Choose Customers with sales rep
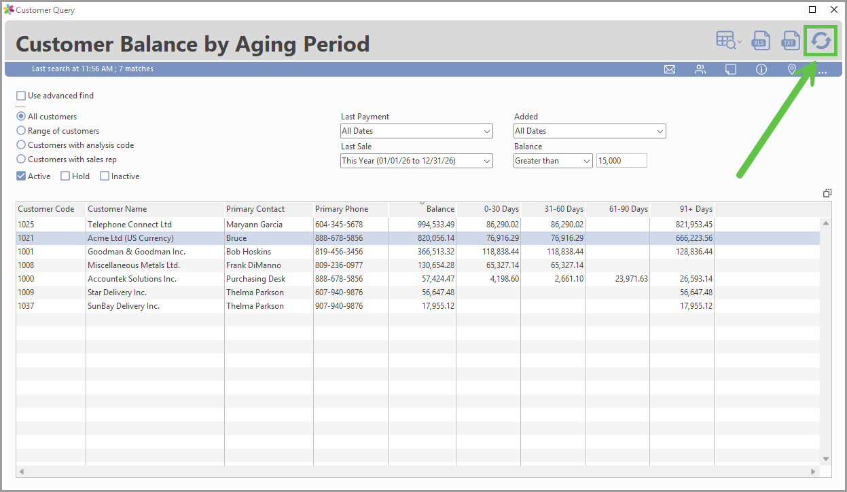 [21, 159]
